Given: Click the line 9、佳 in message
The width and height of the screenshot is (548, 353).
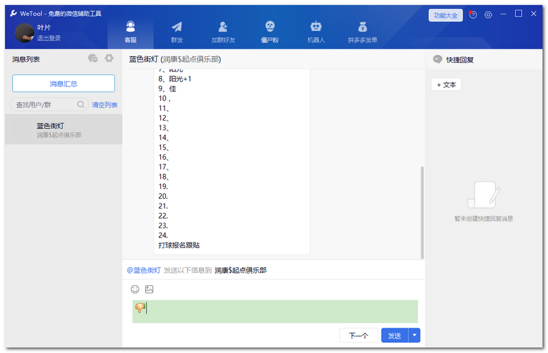Looking at the screenshot, I should (167, 89).
